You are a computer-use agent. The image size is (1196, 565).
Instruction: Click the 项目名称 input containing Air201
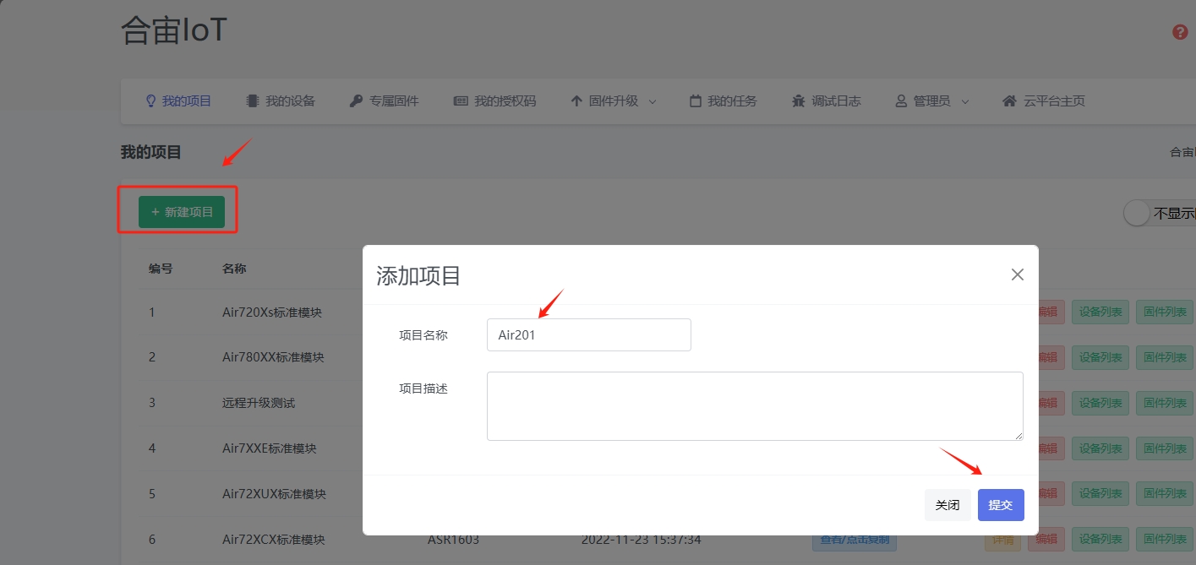pos(589,334)
